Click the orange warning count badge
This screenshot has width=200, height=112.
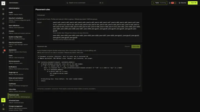175,3
